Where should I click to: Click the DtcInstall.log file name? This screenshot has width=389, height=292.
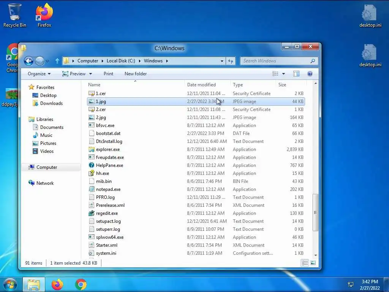109,141
